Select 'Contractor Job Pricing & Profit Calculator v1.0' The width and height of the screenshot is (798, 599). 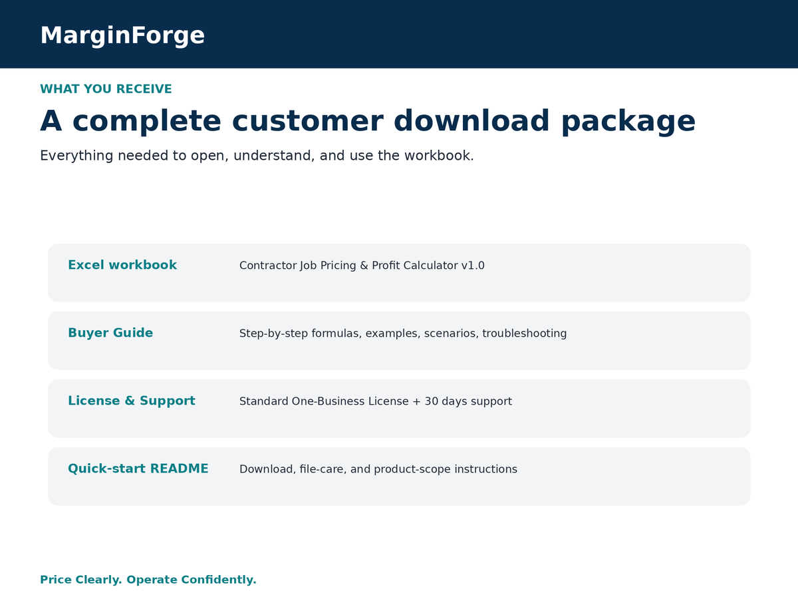click(x=362, y=266)
